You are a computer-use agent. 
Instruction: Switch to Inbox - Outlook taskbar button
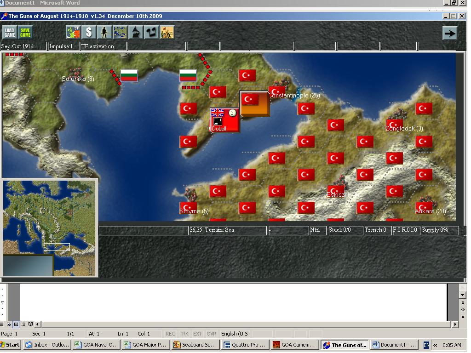(47, 345)
